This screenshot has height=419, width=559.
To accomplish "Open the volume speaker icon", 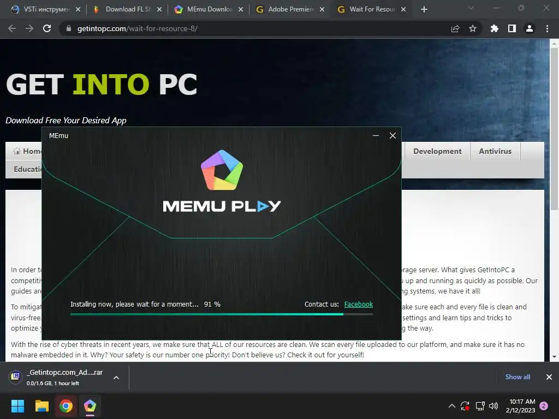I will (x=493, y=406).
